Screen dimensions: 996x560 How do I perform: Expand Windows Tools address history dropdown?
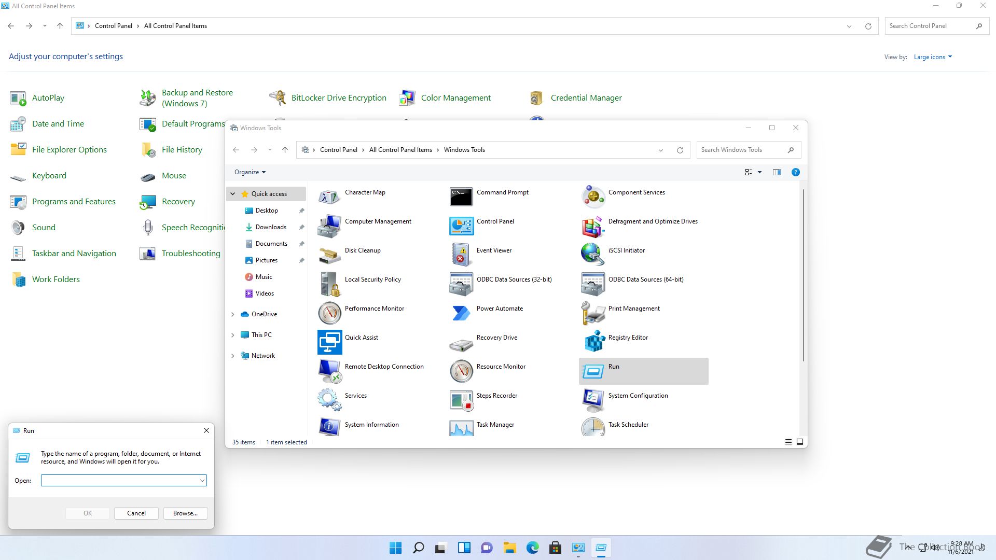point(661,150)
